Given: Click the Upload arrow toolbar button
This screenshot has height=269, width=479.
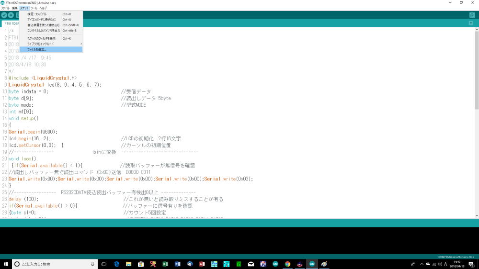Looking at the screenshot, I should point(11,15).
